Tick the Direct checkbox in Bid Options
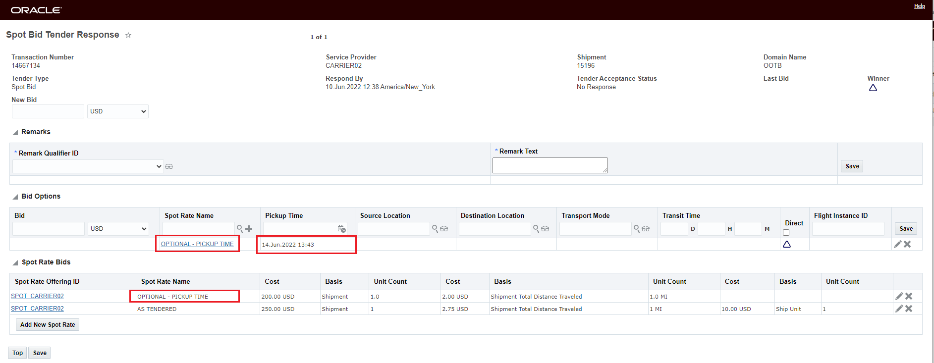The image size is (934, 363). tap(786, 233)
